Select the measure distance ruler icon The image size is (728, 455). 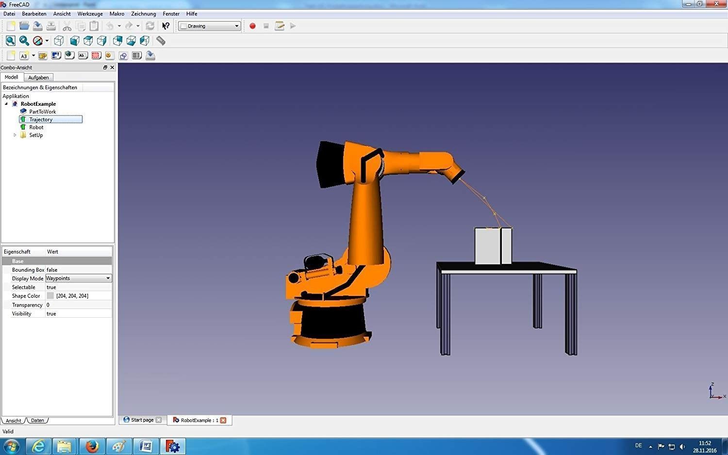pos(161,41)
